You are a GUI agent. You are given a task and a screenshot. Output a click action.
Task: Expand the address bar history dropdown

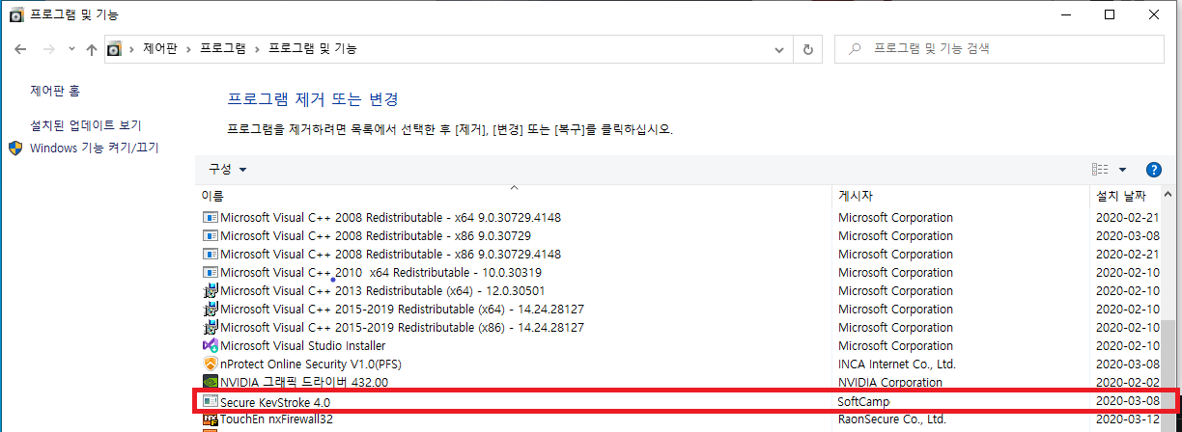click(778, 48)
